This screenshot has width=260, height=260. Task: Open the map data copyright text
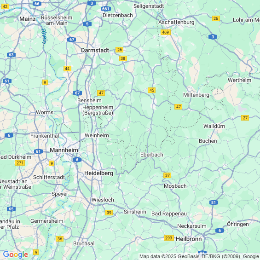tap(199, 256)
